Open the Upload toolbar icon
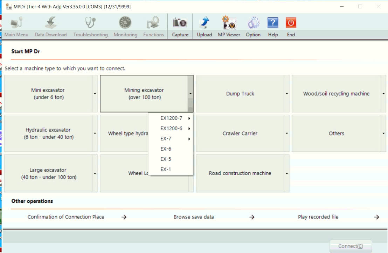Screen dimensions: 388x253 coord(204,23)
